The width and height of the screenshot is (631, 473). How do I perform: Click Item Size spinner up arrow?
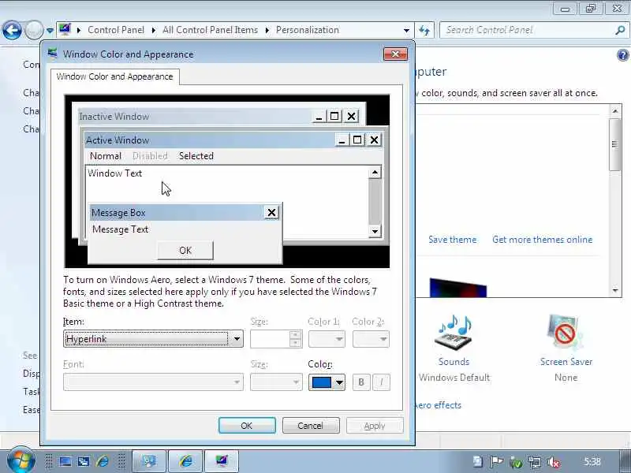coord(295,334)
